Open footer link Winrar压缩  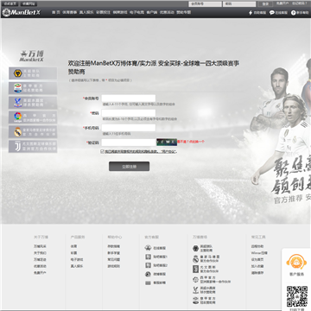259,253
